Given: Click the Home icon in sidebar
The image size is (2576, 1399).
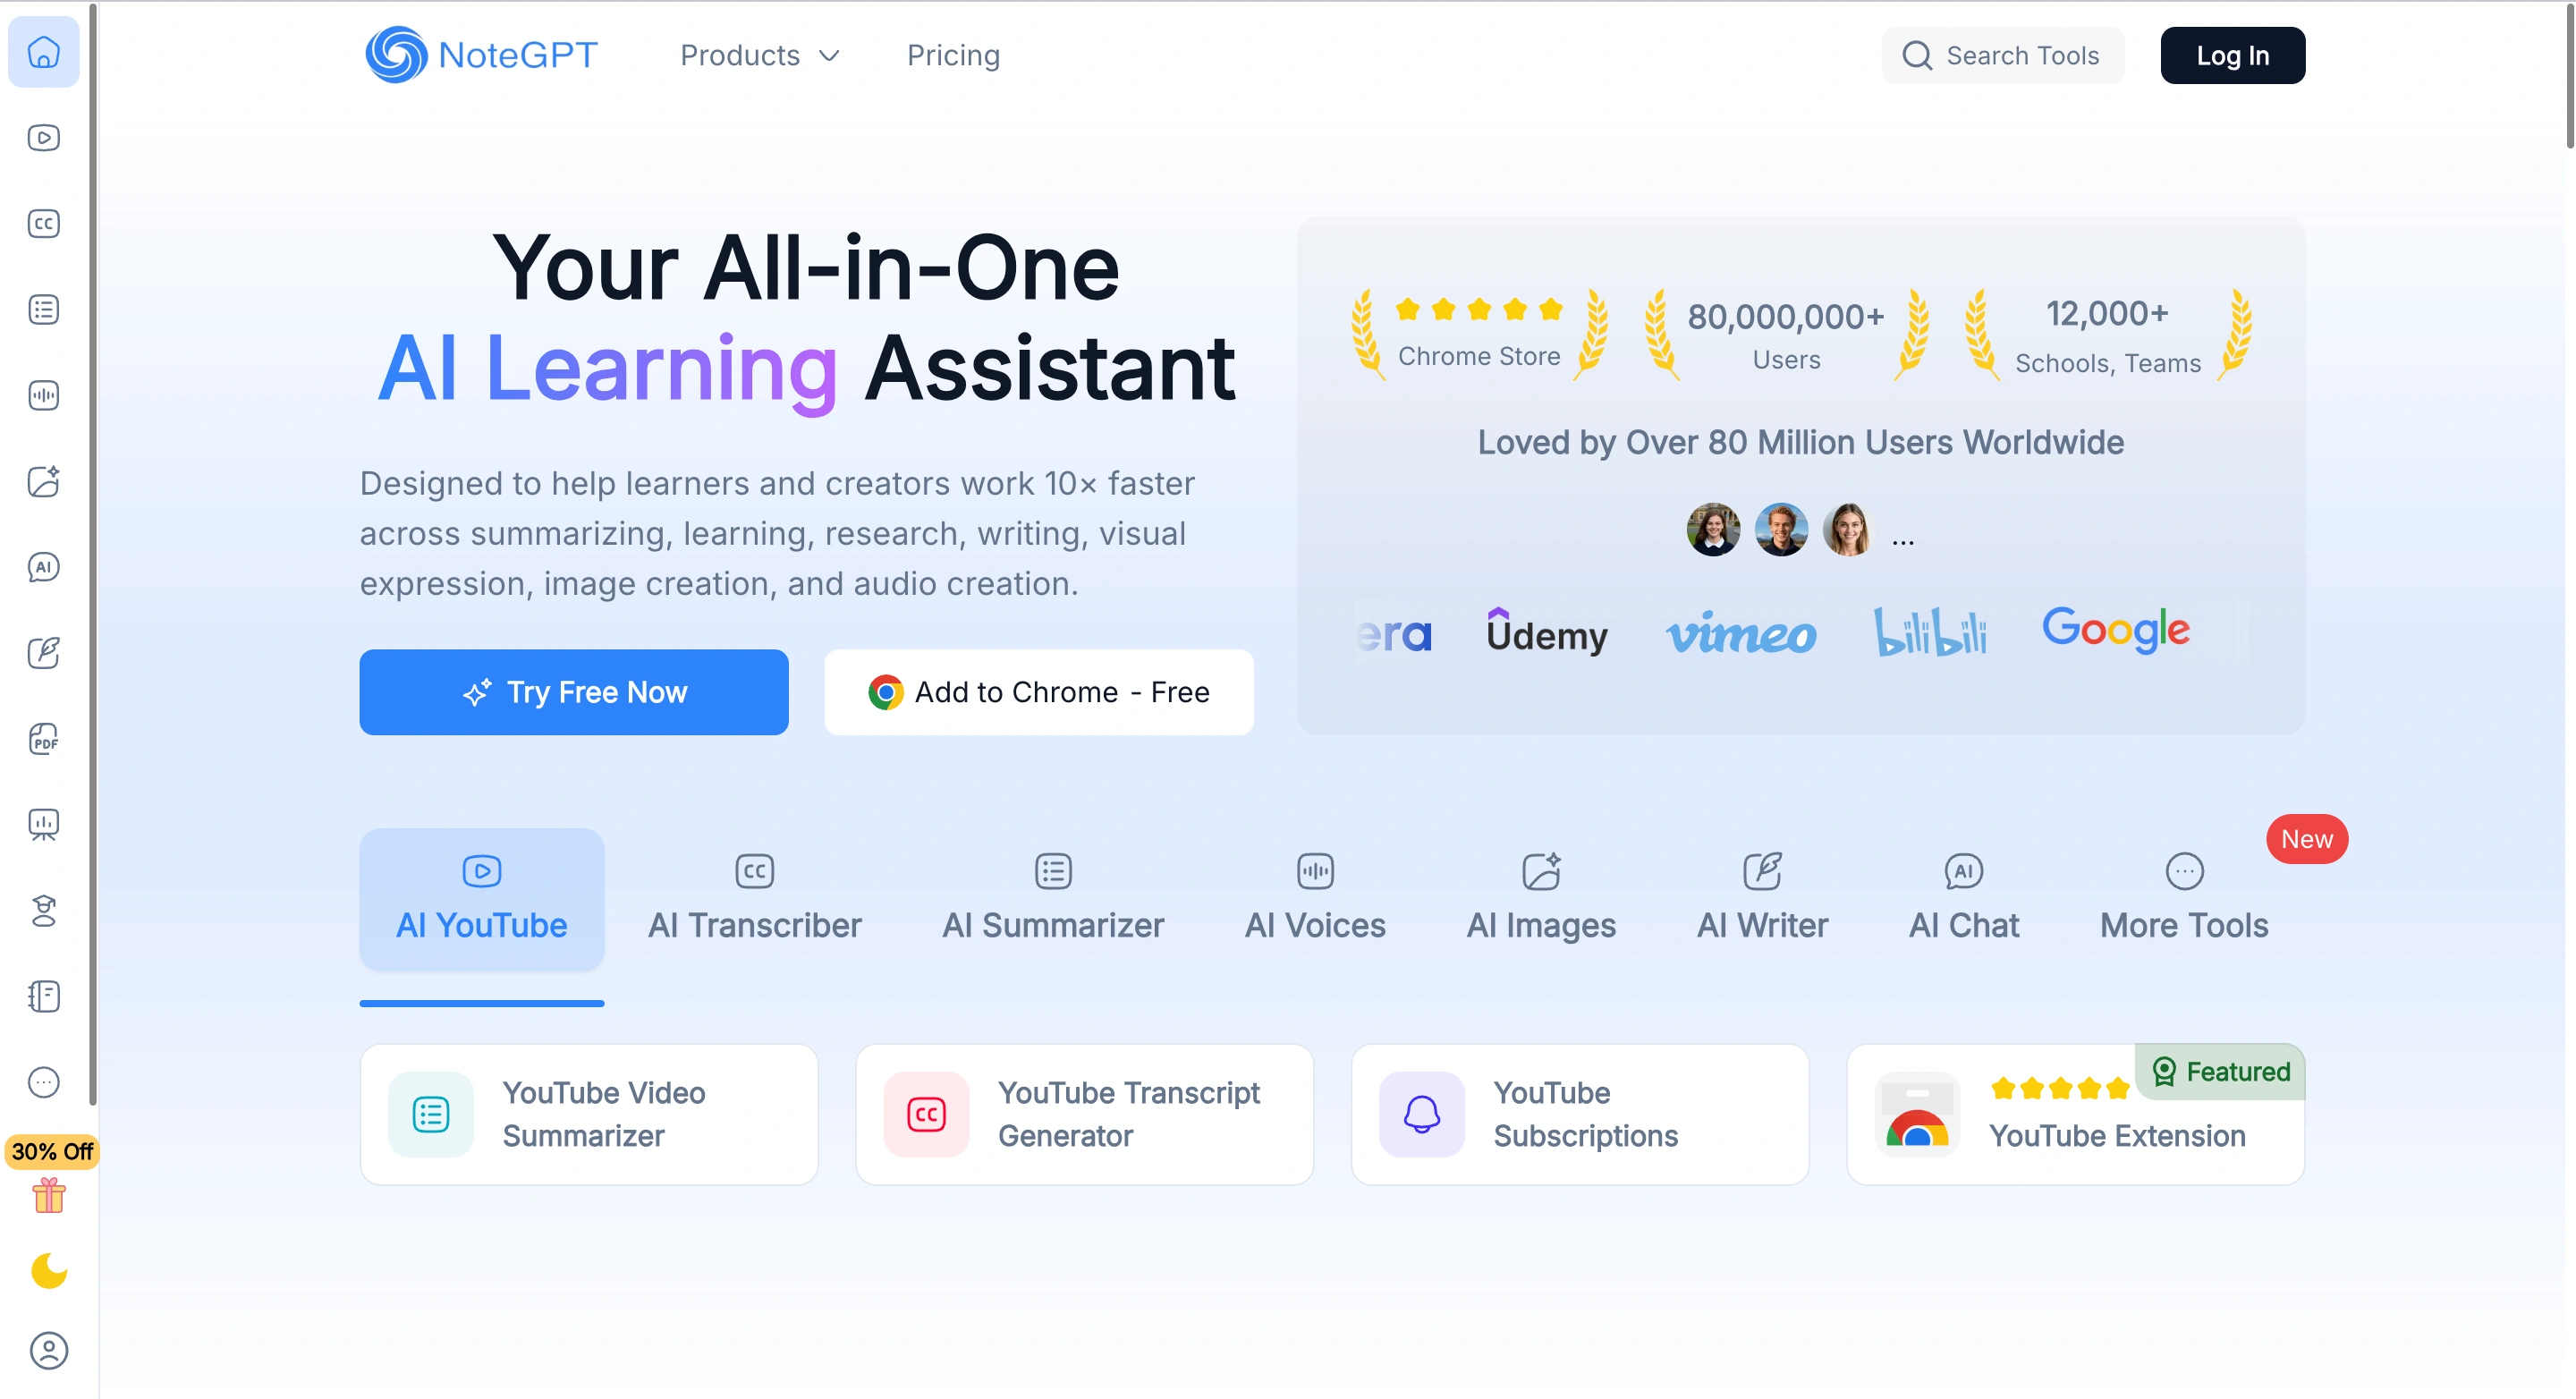Looking at the screenshot, I should coord(43,52).
